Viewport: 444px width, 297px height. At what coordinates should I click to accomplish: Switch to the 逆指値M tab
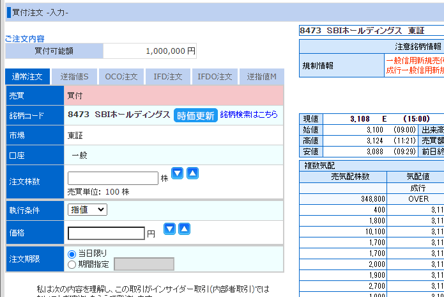[x=262, y=77]
